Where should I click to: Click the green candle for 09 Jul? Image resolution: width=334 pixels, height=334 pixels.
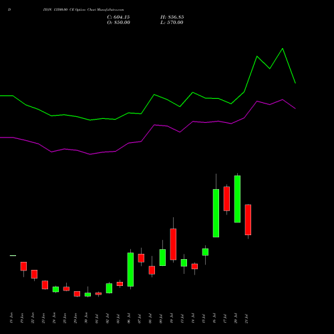click(x=162, y=257)
